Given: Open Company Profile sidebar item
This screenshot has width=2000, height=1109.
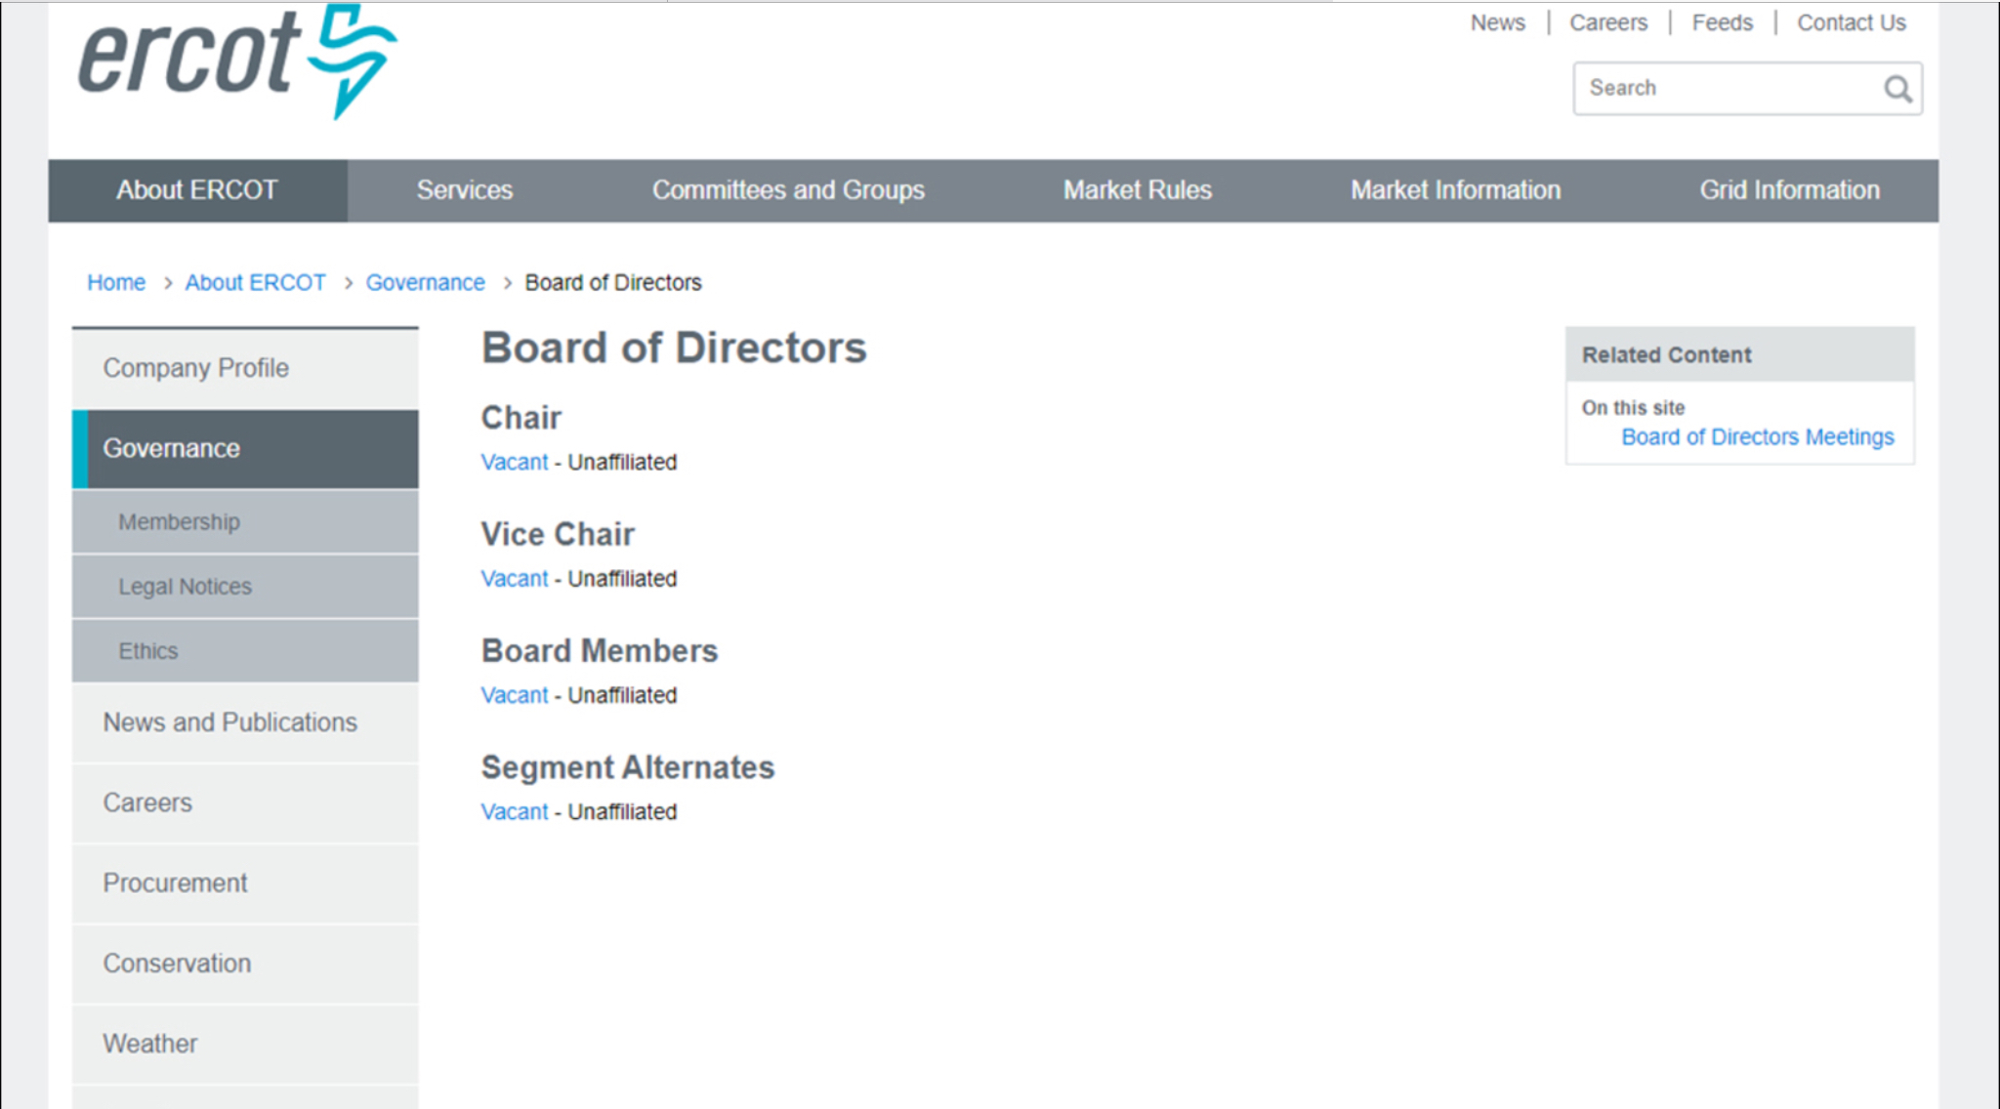Looking at the screenshot, I should click(245, 368).
